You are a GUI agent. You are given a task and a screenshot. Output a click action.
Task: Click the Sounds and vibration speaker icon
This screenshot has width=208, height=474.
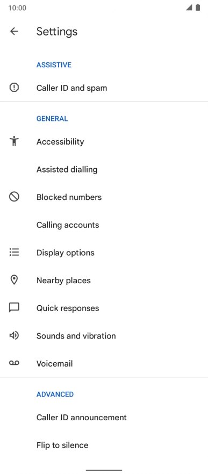[14, 335]
